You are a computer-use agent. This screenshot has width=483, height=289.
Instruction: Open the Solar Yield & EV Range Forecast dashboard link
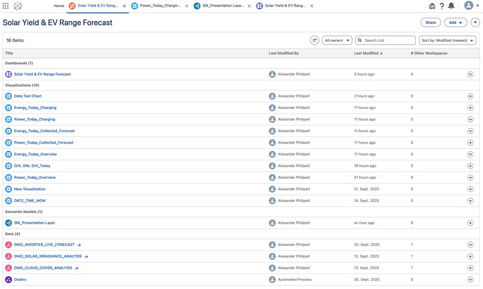click(43, 74)
